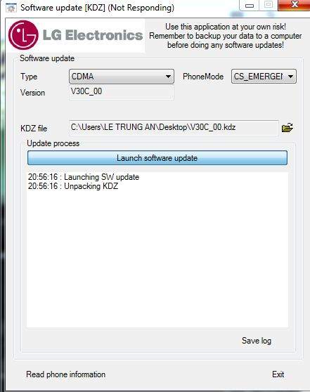The height and width of the screenshot is (392, 310).
Task: Click the empty update log area
Action: click(157, 259)
